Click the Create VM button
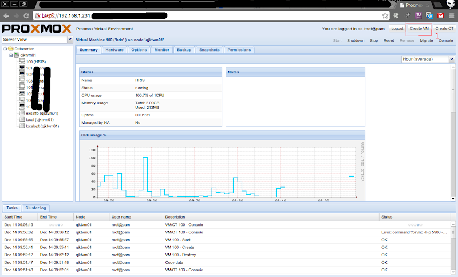Image resolution: width=458 pixels, height=277 pixels. [419, 28]
